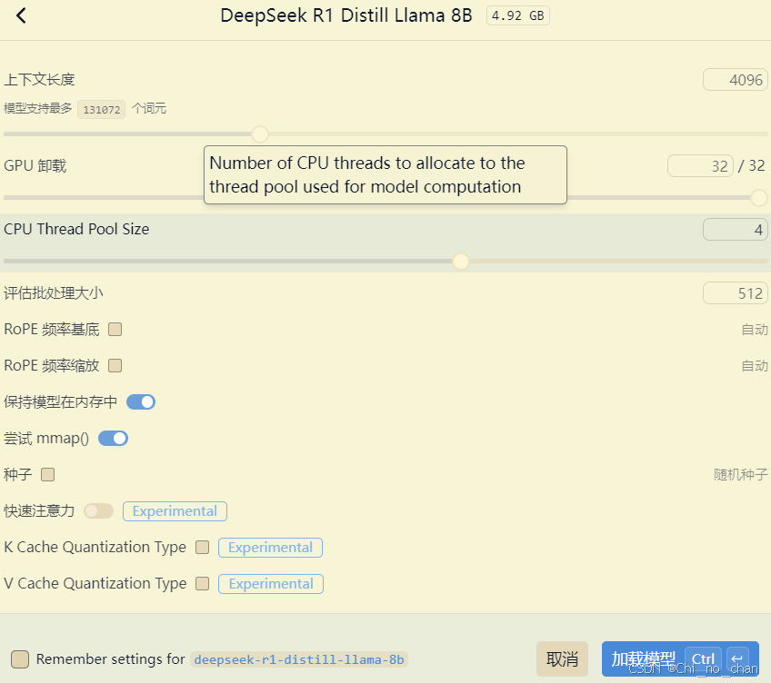This screenshot has width=771, height=683.
Task: Click Experimental badge for V Cache Quantization
Action: (x=271, y=584)
